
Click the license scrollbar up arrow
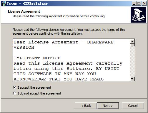132,41
